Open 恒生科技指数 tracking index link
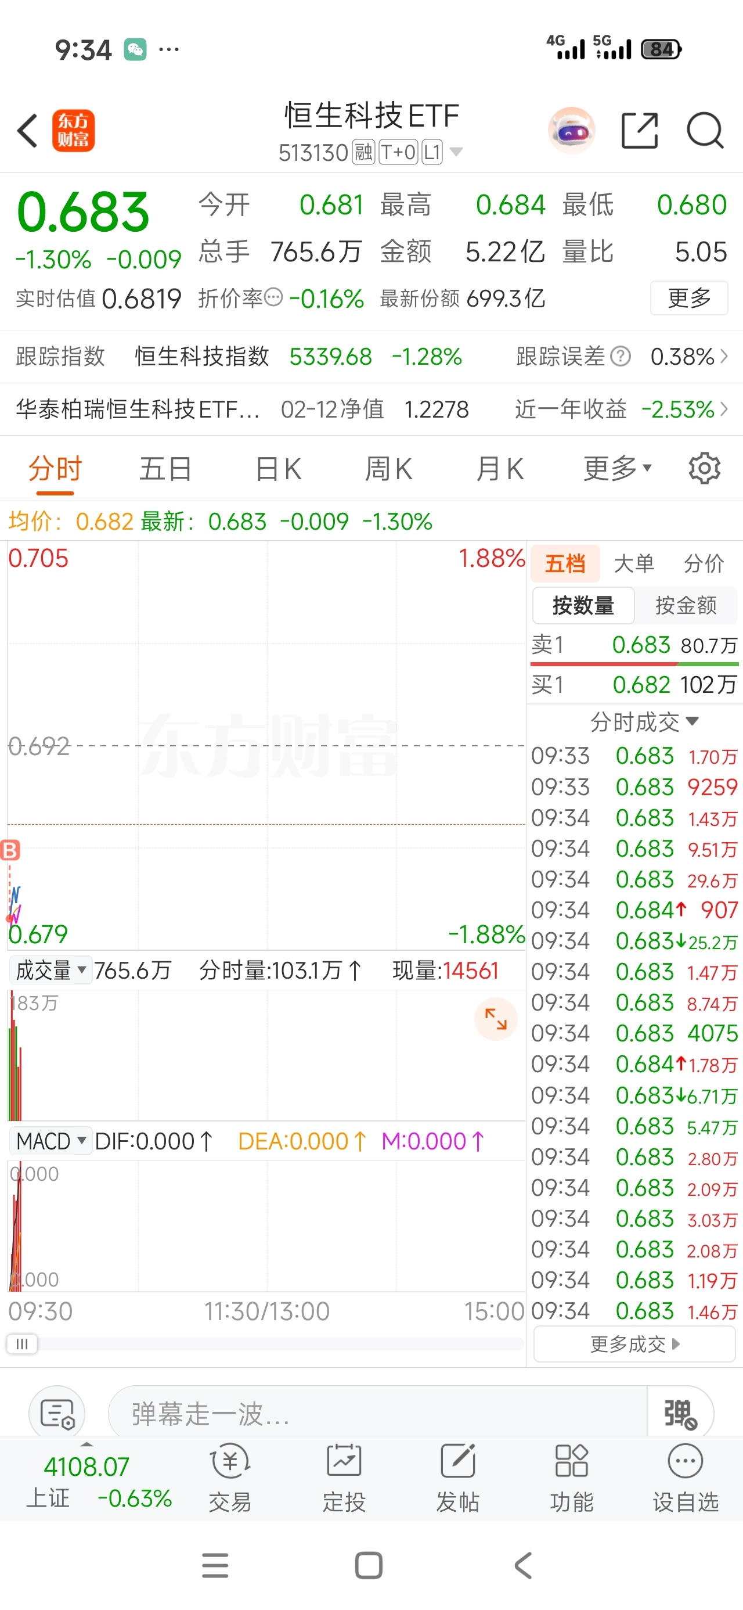The image size is (743, 1610). point(202,356)
